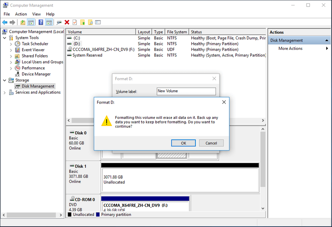Click the Performance icon in tree
Viewport: 332px width, 227px height.
coord(17,68)
